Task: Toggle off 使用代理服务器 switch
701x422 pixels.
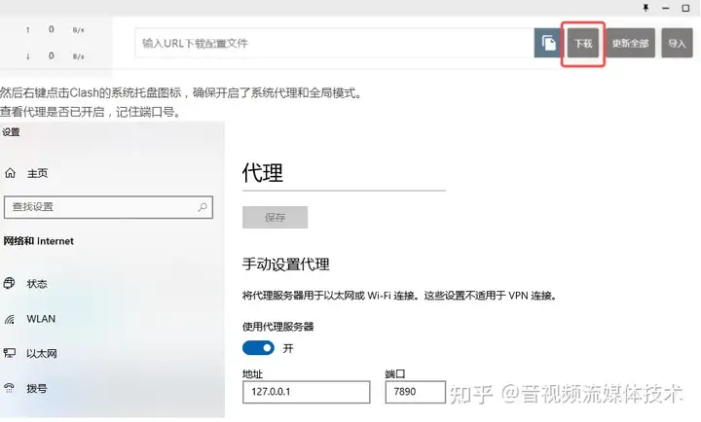Action: pos(258,348)
